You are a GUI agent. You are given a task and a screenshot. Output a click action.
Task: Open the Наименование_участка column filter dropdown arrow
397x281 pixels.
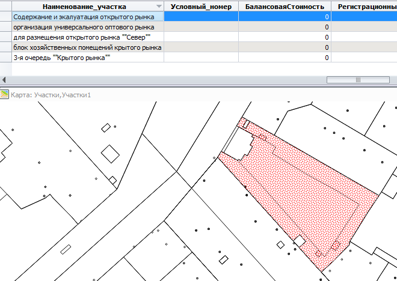159,7
